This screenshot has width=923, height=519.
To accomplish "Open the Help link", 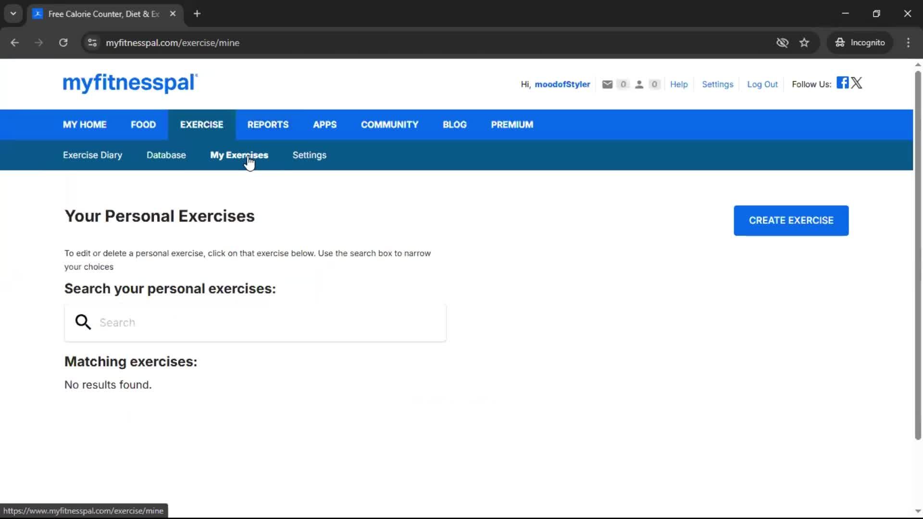I will tap(679, 85).
